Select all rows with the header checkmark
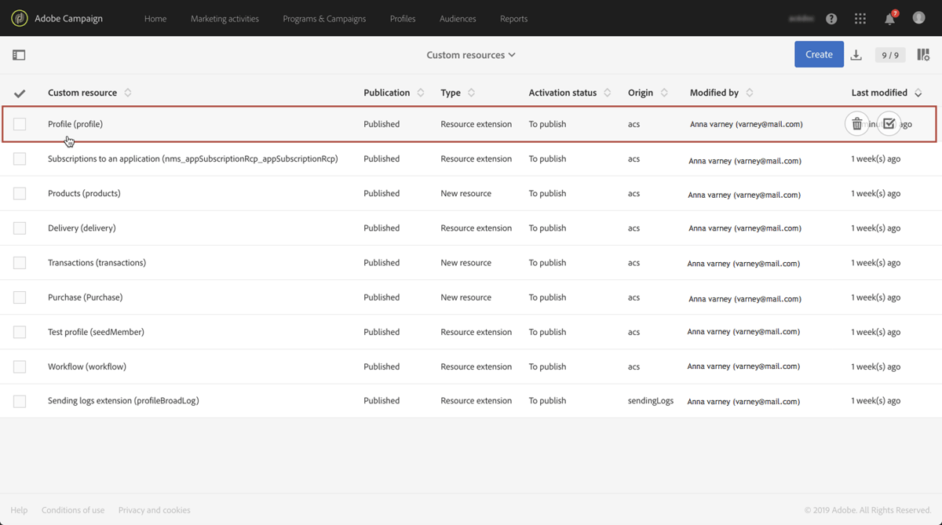 point(20,92)
